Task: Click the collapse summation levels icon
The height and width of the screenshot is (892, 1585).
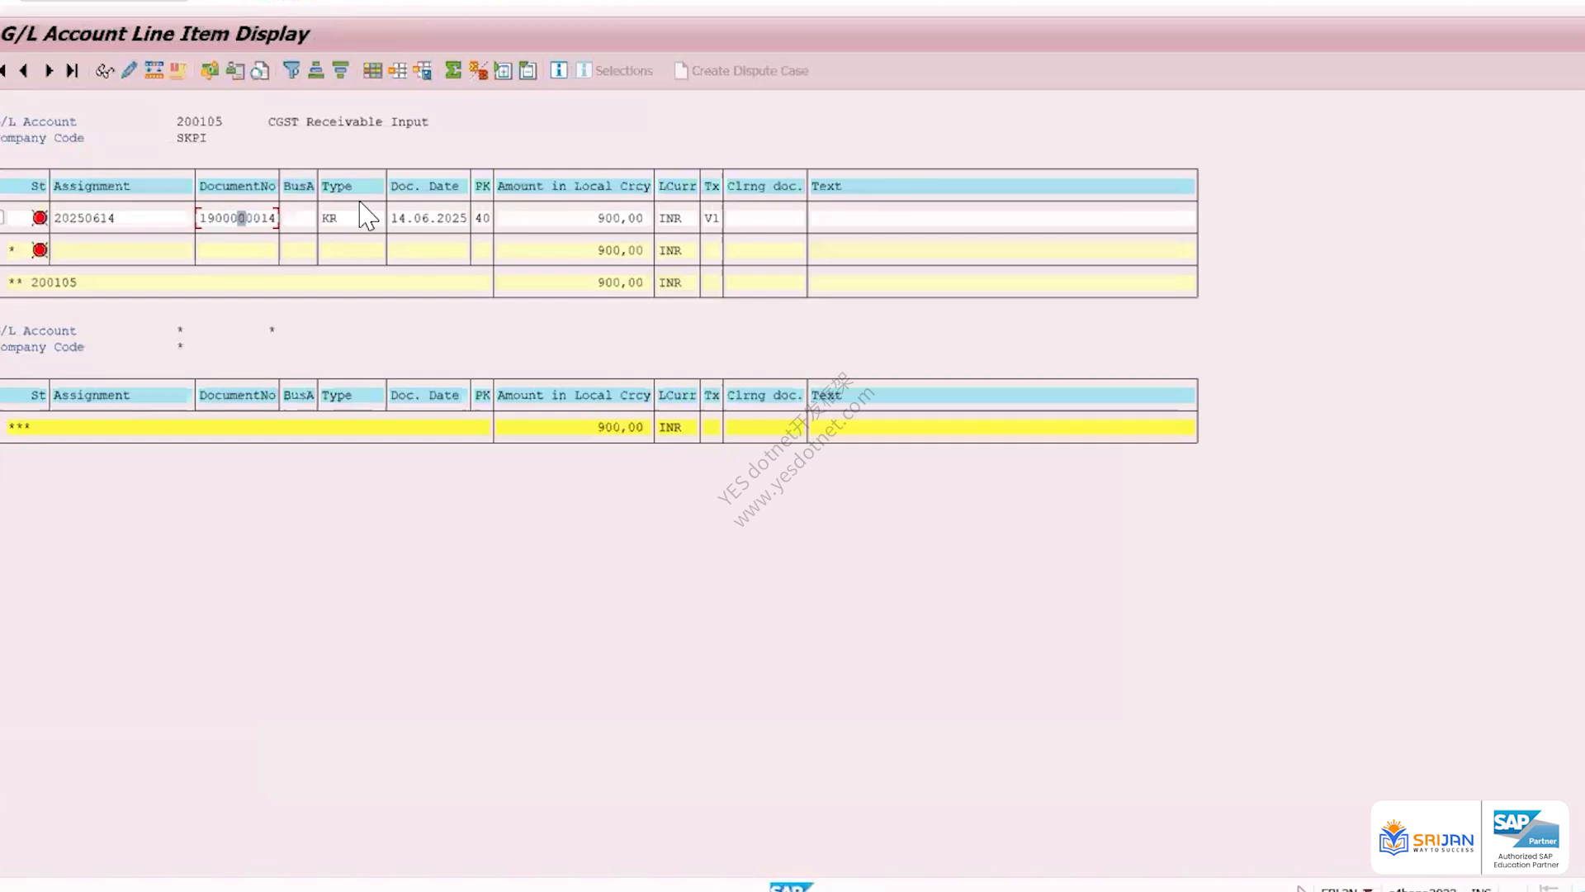Action: click(528, 71)
